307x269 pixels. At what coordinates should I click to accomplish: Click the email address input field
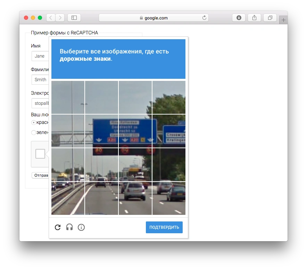coord(41,103)
